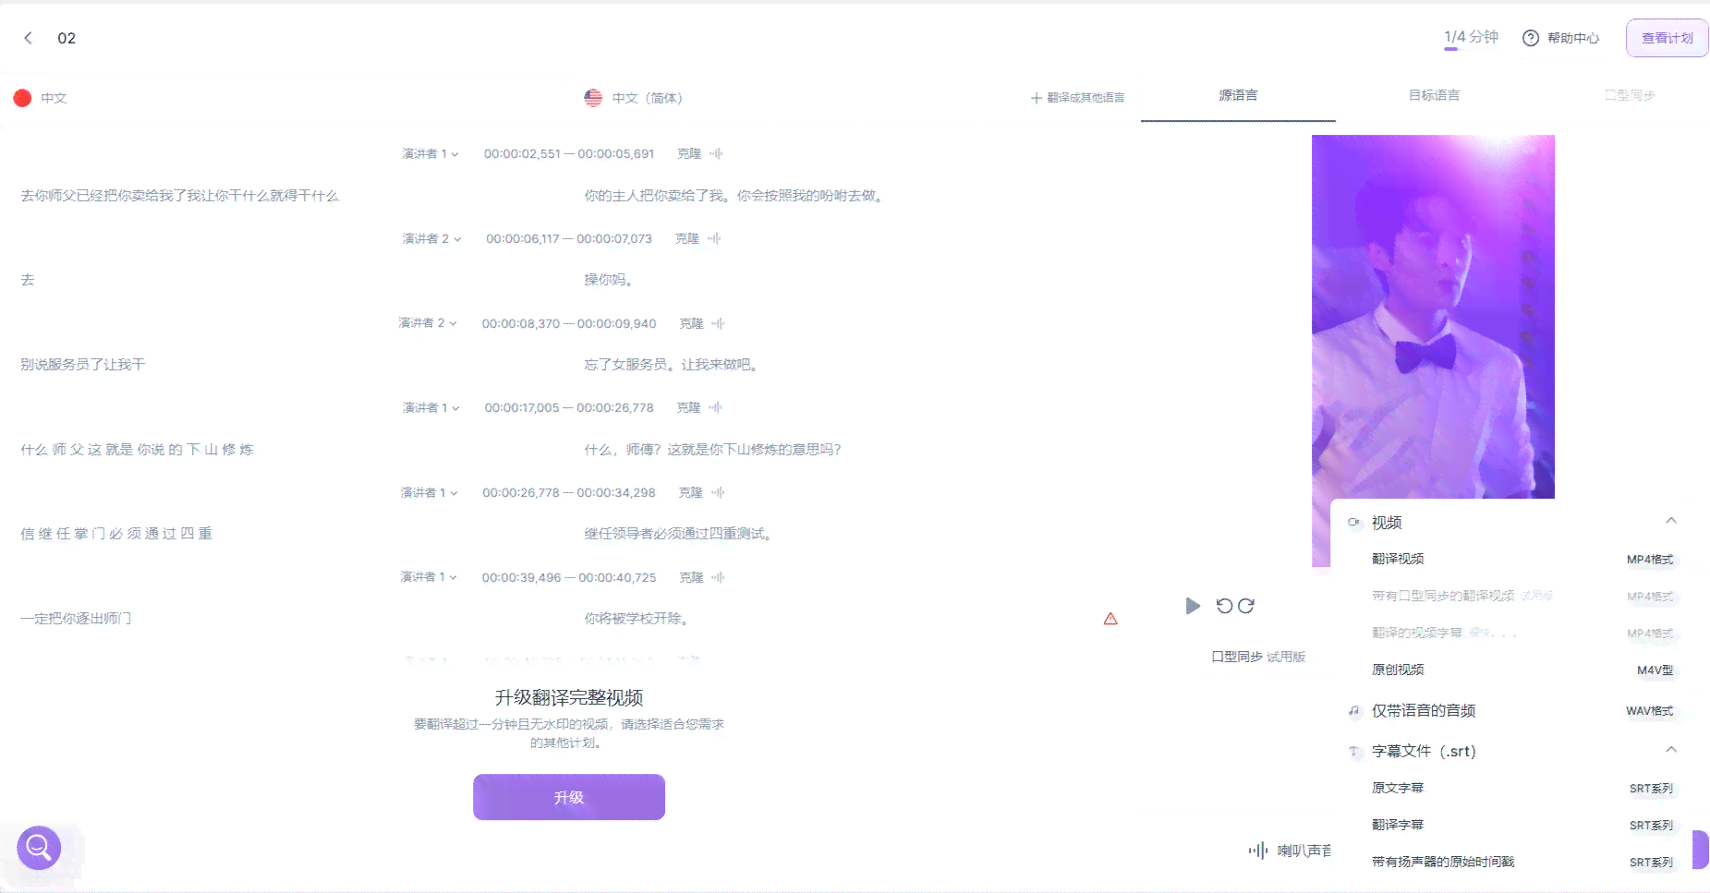Image resolution: width=1710 pixels, height=893 pixels.
Task: Open the help center question icon
Action: [1531, 38]
